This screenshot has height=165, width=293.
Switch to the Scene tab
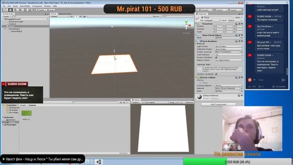tap(54, 14)
